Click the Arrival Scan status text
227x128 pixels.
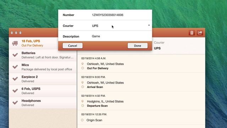(x=95, y=87)
